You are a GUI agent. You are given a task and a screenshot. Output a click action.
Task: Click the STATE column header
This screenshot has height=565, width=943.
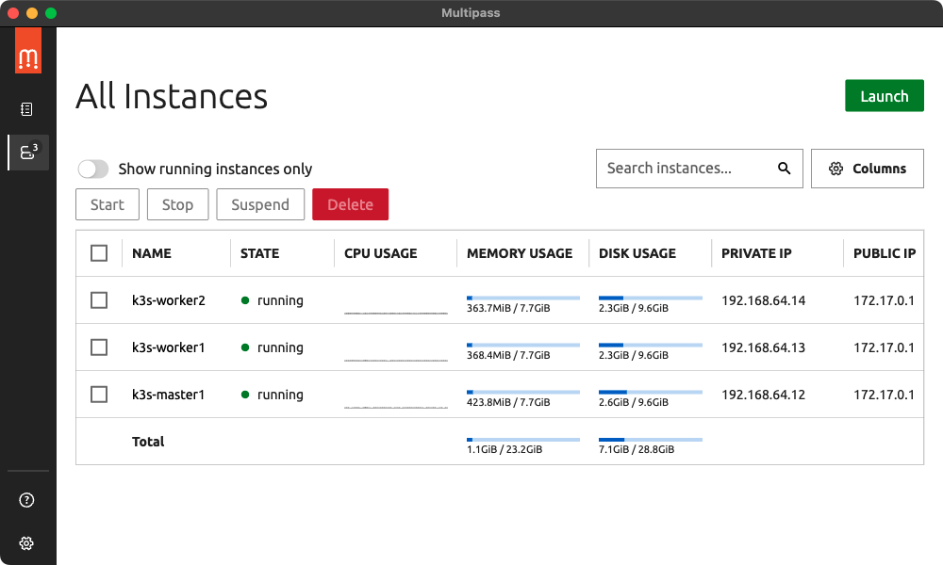(260, 253)
